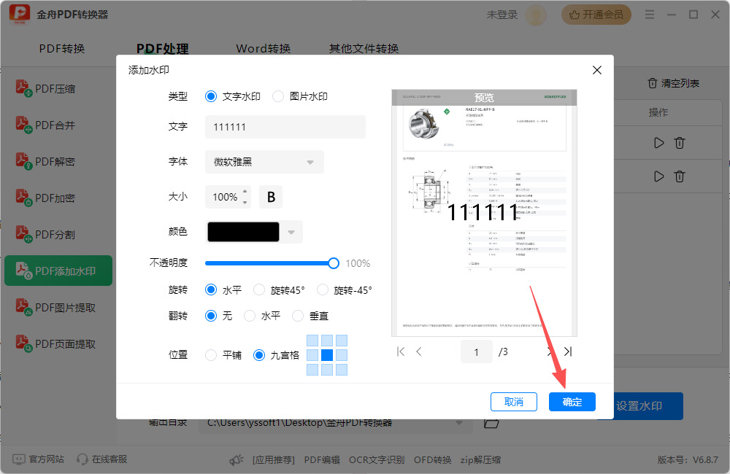Increase the size stepper value
The height and width of the screenshot is (474, 730).
pos(245,191)
